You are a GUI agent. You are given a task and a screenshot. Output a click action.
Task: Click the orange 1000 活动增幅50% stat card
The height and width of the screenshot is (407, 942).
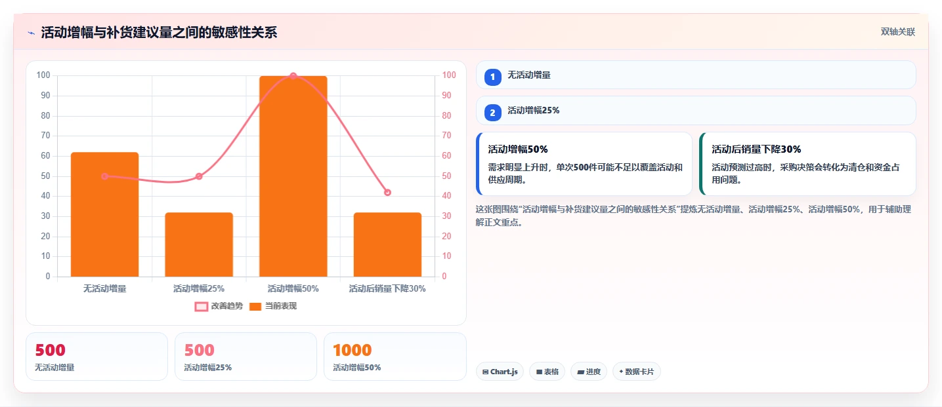(395, 357)
